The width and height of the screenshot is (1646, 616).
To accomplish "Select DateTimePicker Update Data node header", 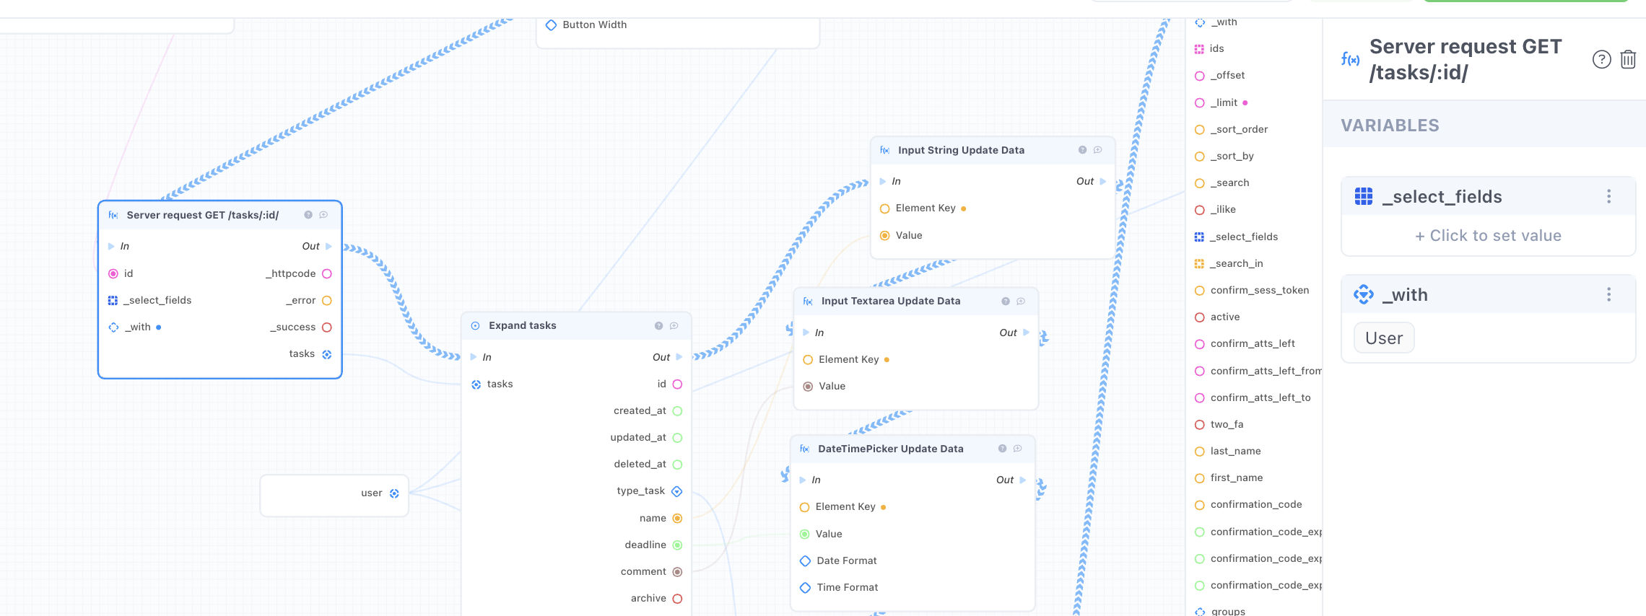I will click(x=913, y=449).
